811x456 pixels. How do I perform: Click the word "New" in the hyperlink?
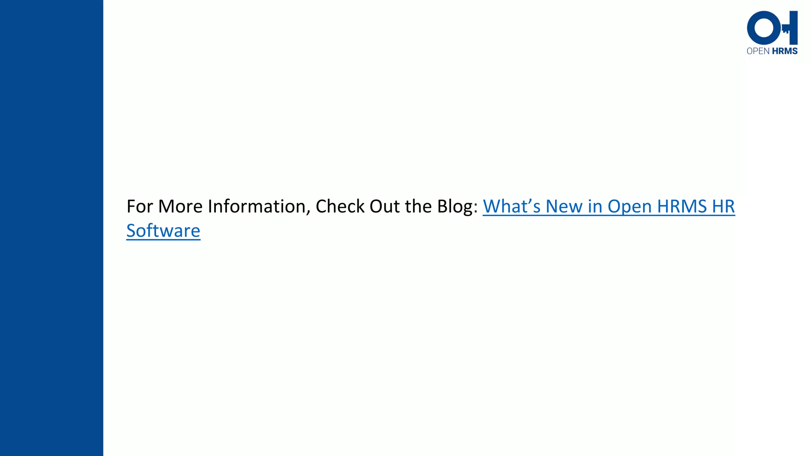pyautogui.click(x=564, y=207)
